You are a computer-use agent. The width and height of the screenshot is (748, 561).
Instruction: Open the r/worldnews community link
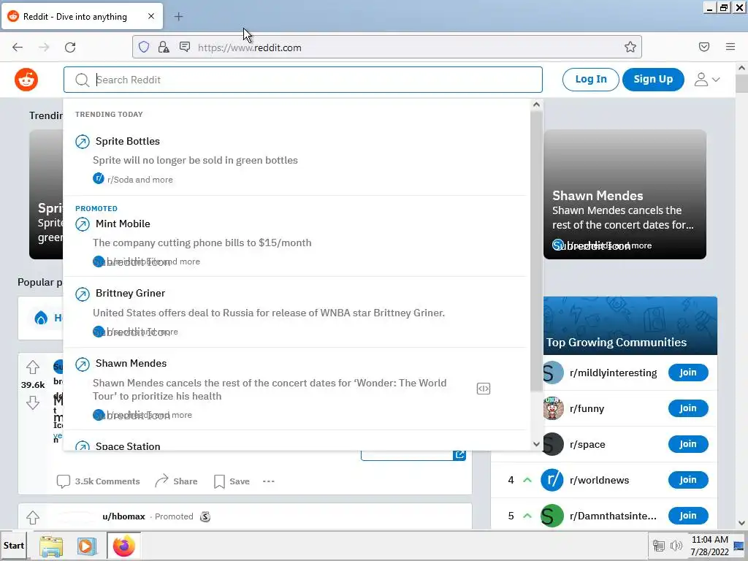pyautogui.click(x=599, y=481)
